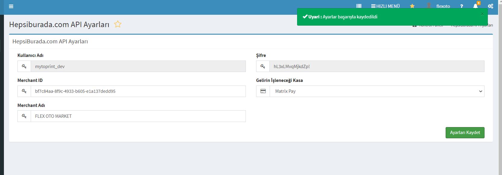The image size is (502, 175).
Task: Open help via the question mark icon
Action: (x=461, y=6)
